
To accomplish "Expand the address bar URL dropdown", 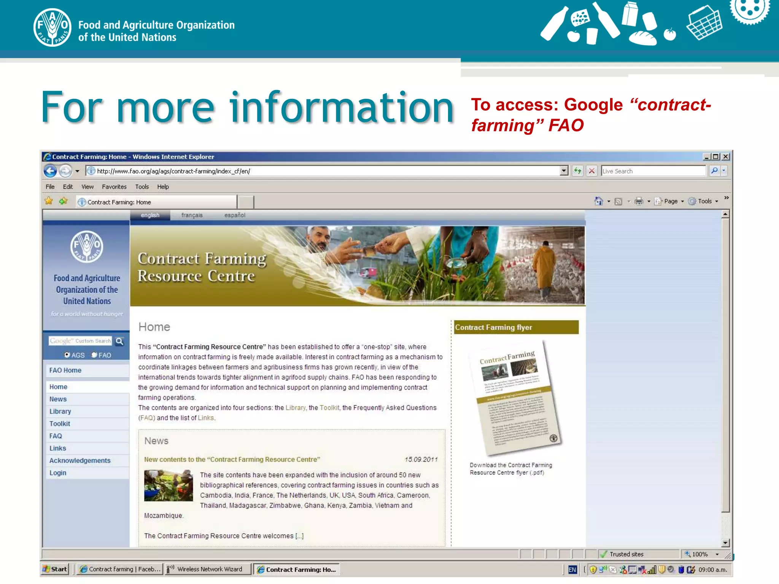I will [564, 171].
